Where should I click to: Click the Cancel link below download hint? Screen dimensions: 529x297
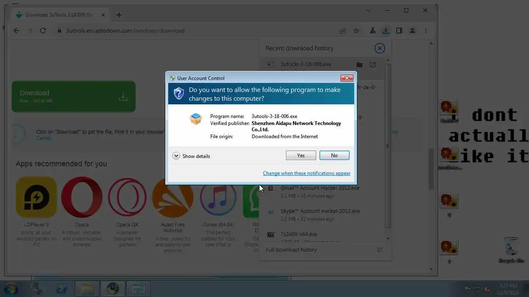click(43, 138)
